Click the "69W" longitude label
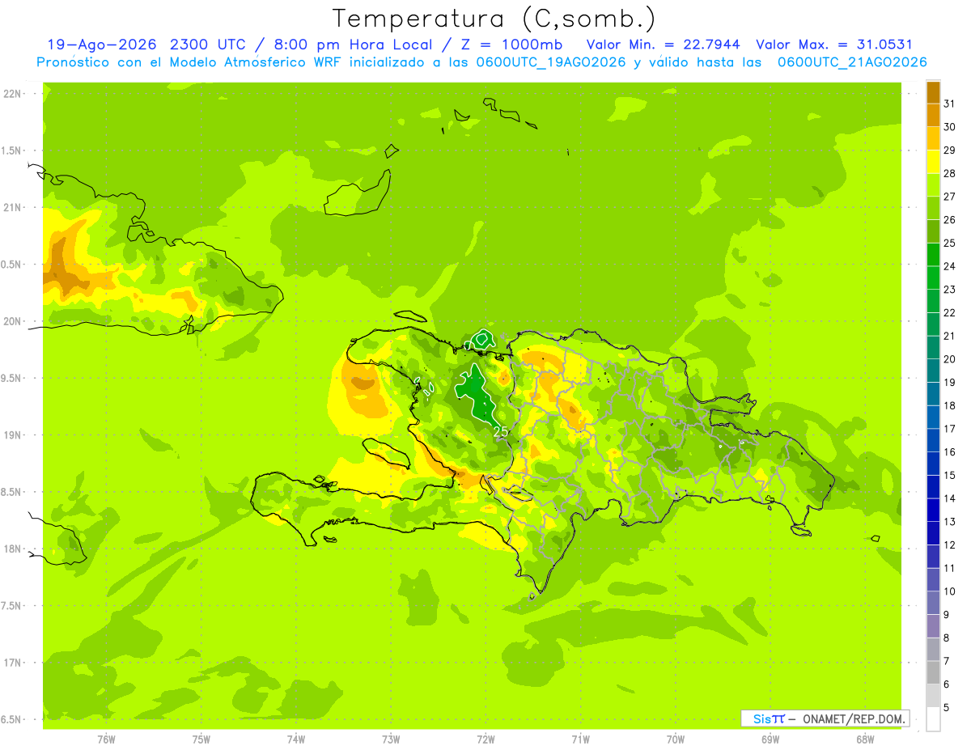Viewport: 971px width, 750px height. pos(770,739)
